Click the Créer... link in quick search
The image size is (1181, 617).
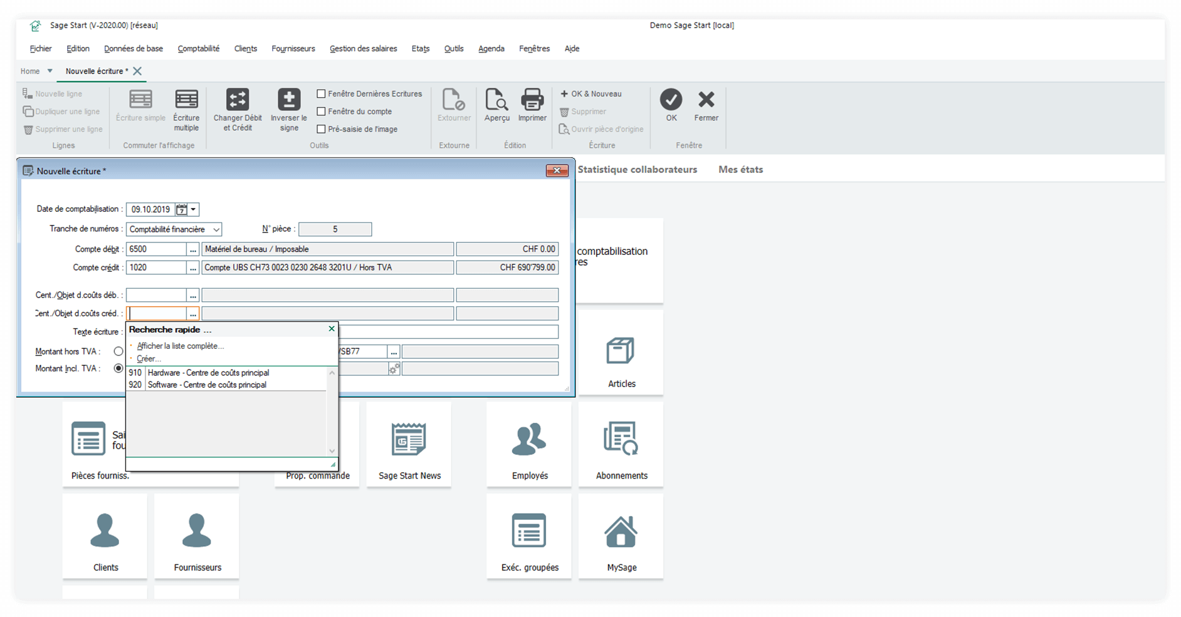[x=149, y=359]
